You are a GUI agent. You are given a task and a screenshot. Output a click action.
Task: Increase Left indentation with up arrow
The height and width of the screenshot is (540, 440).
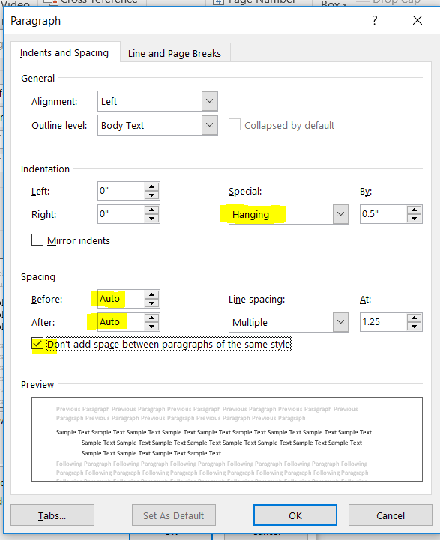tap(151, 187)
